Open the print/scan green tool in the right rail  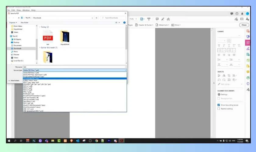[248, 78]
